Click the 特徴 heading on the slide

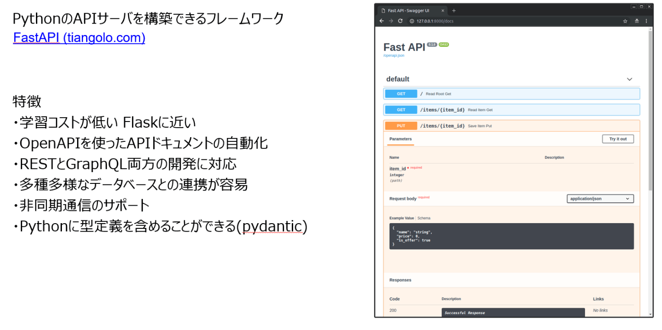coord(27,101)
